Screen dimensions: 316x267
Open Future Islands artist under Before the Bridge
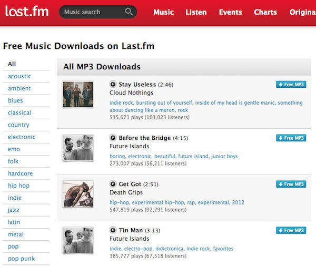pos(130,146)
